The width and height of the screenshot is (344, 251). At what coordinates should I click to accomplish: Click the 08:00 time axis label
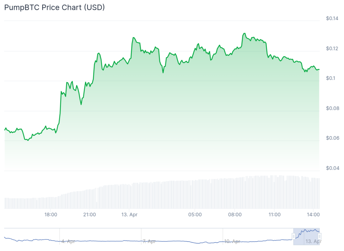tap(235, 214)
